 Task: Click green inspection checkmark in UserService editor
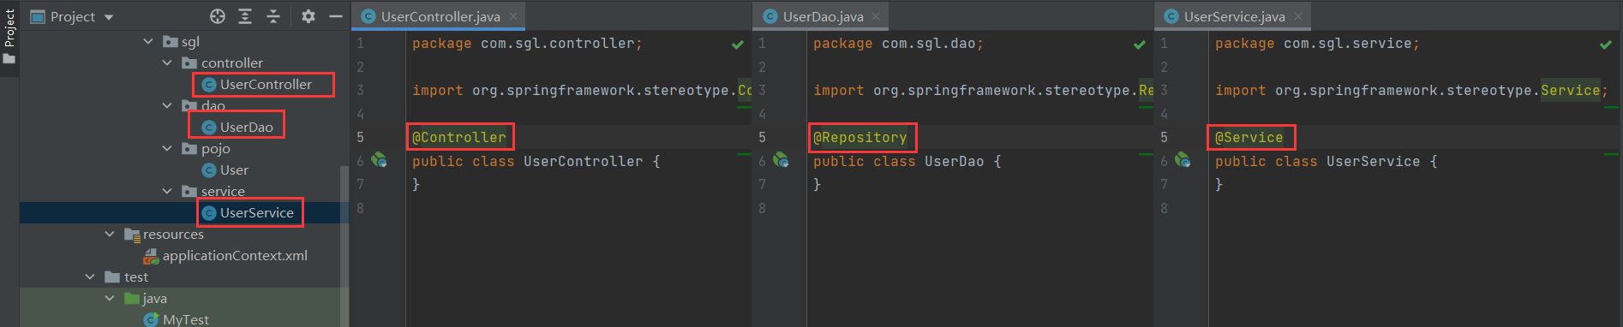(x=1606, y=45)
